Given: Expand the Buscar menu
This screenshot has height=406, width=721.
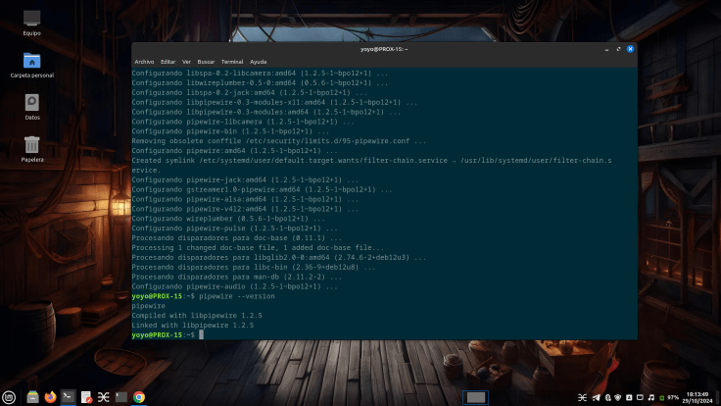Looking at the screenshot, I should (x=207, y=61).
